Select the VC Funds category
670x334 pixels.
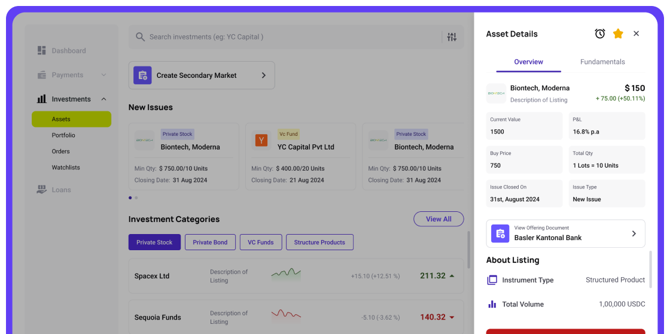(x=261, y=242)
